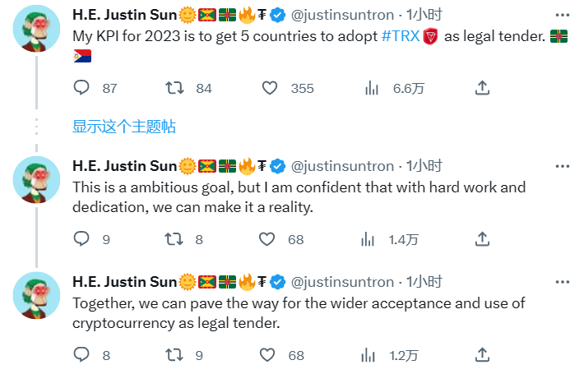Open more options on the ambitious goal tweet

[x=561, y=165]
